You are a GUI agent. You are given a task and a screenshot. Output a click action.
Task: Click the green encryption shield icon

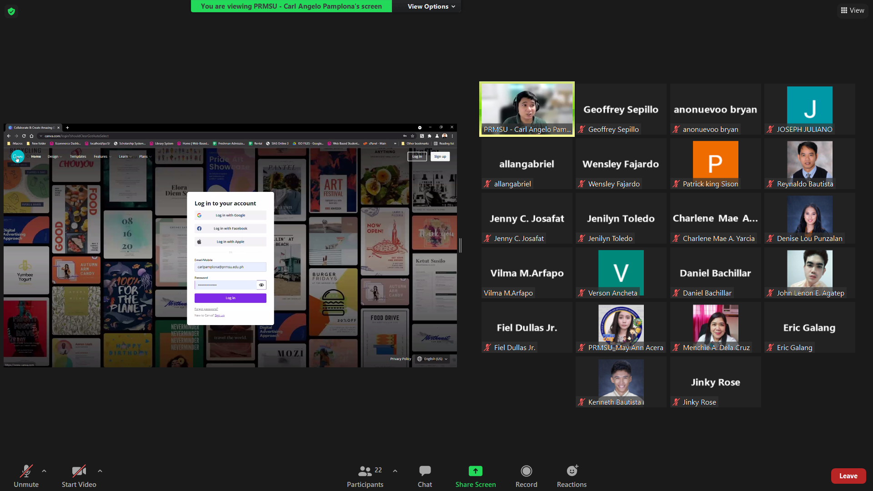11,11
